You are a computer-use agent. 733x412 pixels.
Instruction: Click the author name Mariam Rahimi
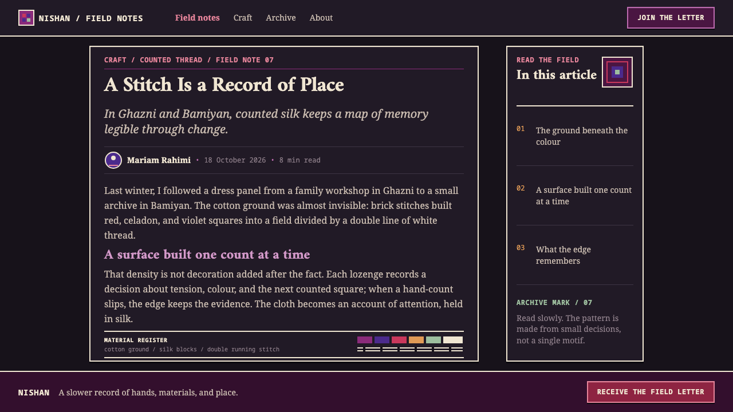(159, 160)
